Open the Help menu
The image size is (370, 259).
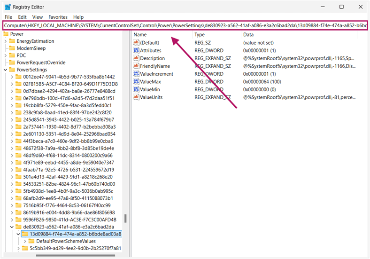(x=78, y=17)
